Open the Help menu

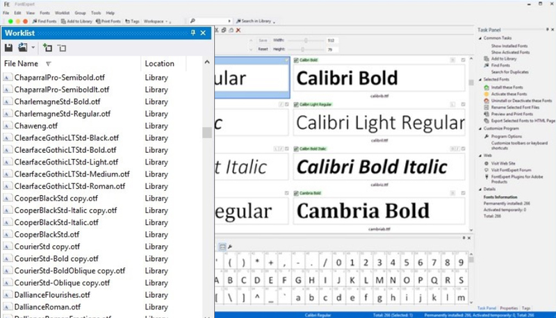(111, 12)
